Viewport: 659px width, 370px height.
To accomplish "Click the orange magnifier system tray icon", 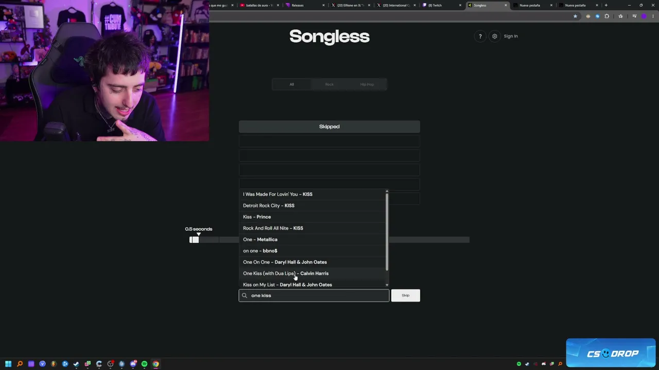I will point(560,364).
